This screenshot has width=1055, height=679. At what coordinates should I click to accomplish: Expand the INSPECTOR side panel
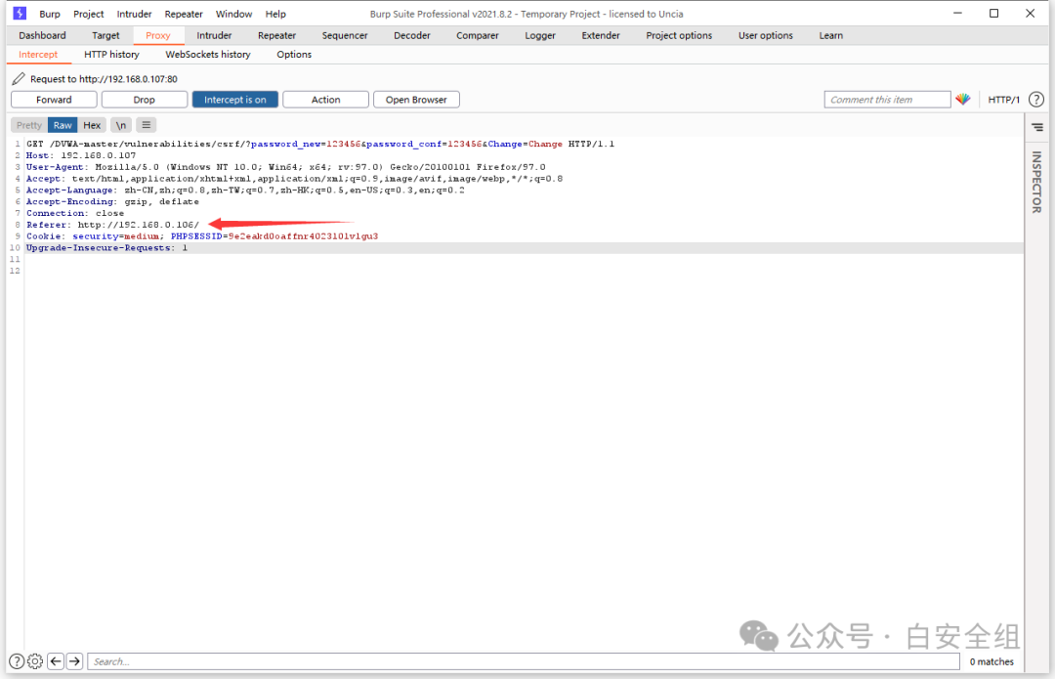1036,183
